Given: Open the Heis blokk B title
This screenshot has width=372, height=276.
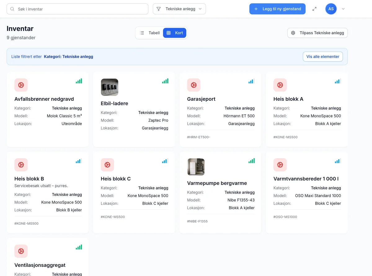Looking at the screenshot, I should (x=29, y=179).
